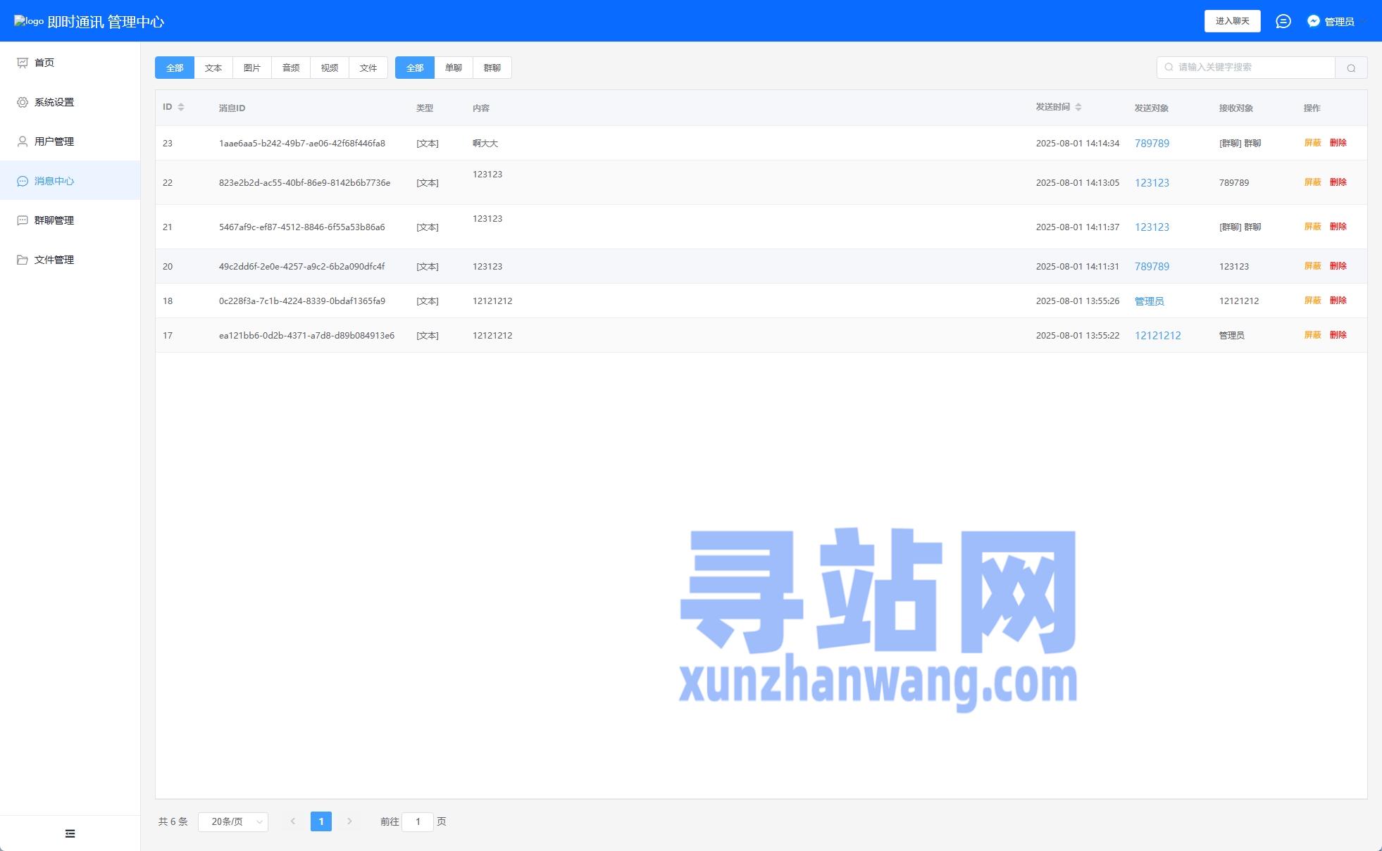This screenshot has height=851, width=1382.
Task: Click message ID ea121bb6-0d2b-4371-a7d8-d89b084913e6
Action: [306, 335]
